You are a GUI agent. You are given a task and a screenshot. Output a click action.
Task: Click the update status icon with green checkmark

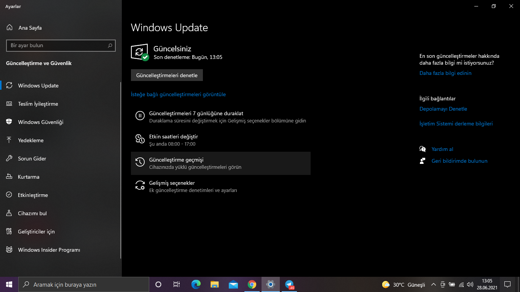[x=140, y=52]
